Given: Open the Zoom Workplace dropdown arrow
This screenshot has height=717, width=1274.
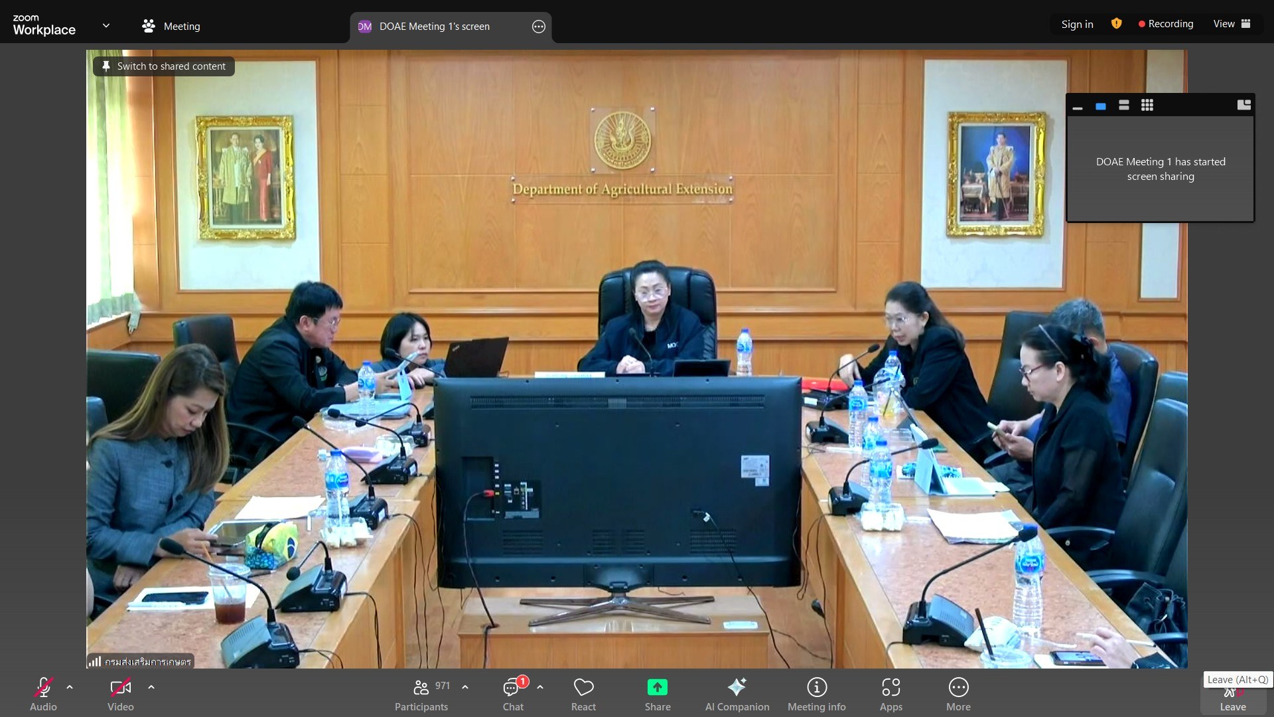Looking at the screenshot, I should click(106, 26).
